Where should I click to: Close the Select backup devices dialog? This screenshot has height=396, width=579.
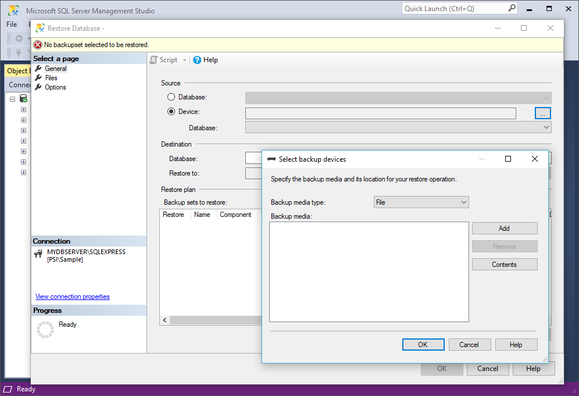click(x=535, y=159)
